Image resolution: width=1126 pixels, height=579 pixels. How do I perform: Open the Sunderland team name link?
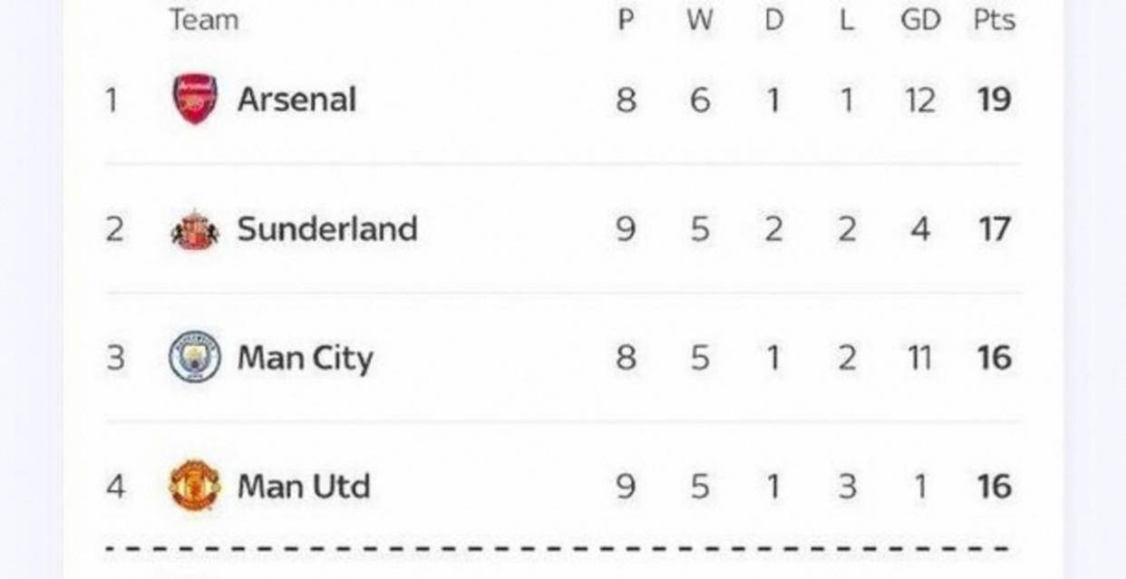pos(327,229)
